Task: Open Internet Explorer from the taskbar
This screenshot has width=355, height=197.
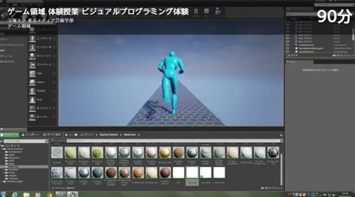Action: pos(15,195)
